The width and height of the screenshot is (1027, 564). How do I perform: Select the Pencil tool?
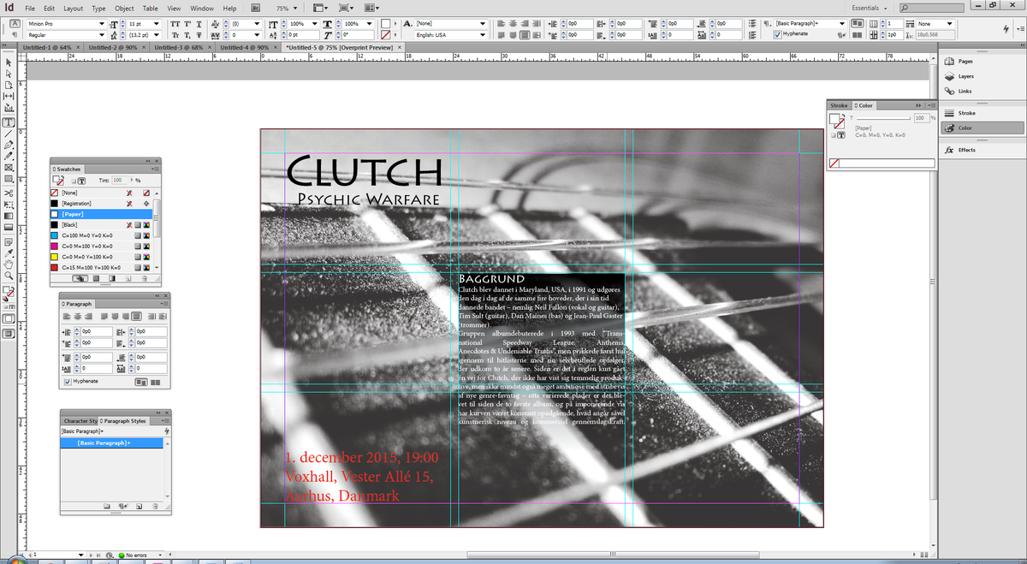click(9, 157)
